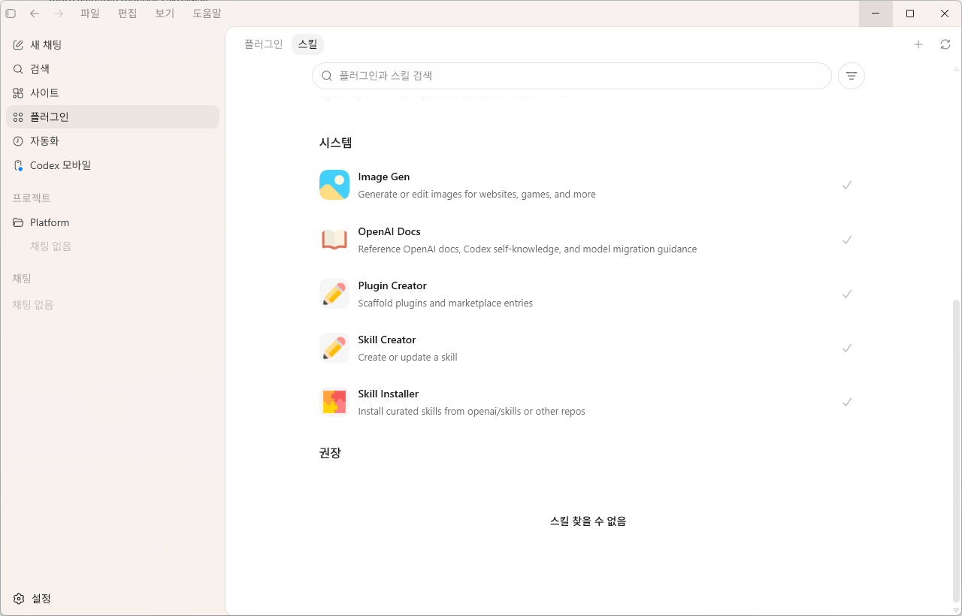The width and height of the screenshot is (962, 616).
Task: Start a new chat with 새 채팅
Action: pyautogui.click(x=113, y=45)
